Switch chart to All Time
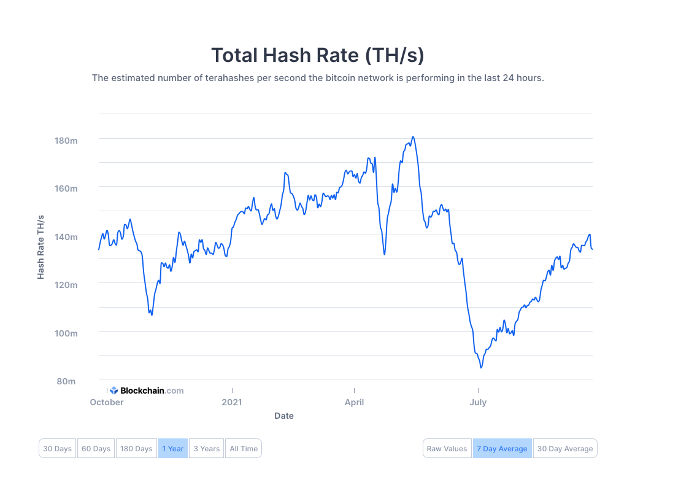The image size is (681, 482). (244, 449)
